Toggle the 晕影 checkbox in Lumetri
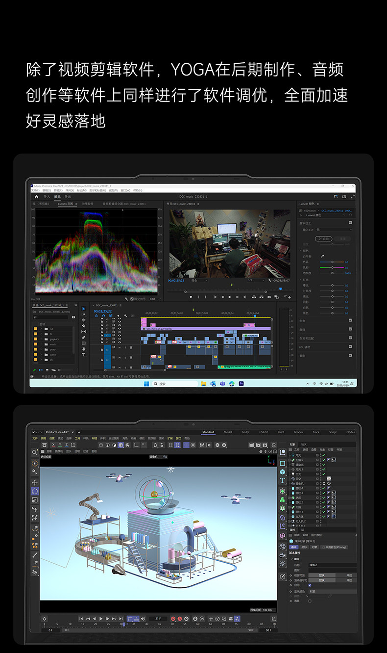 (350, 355)
